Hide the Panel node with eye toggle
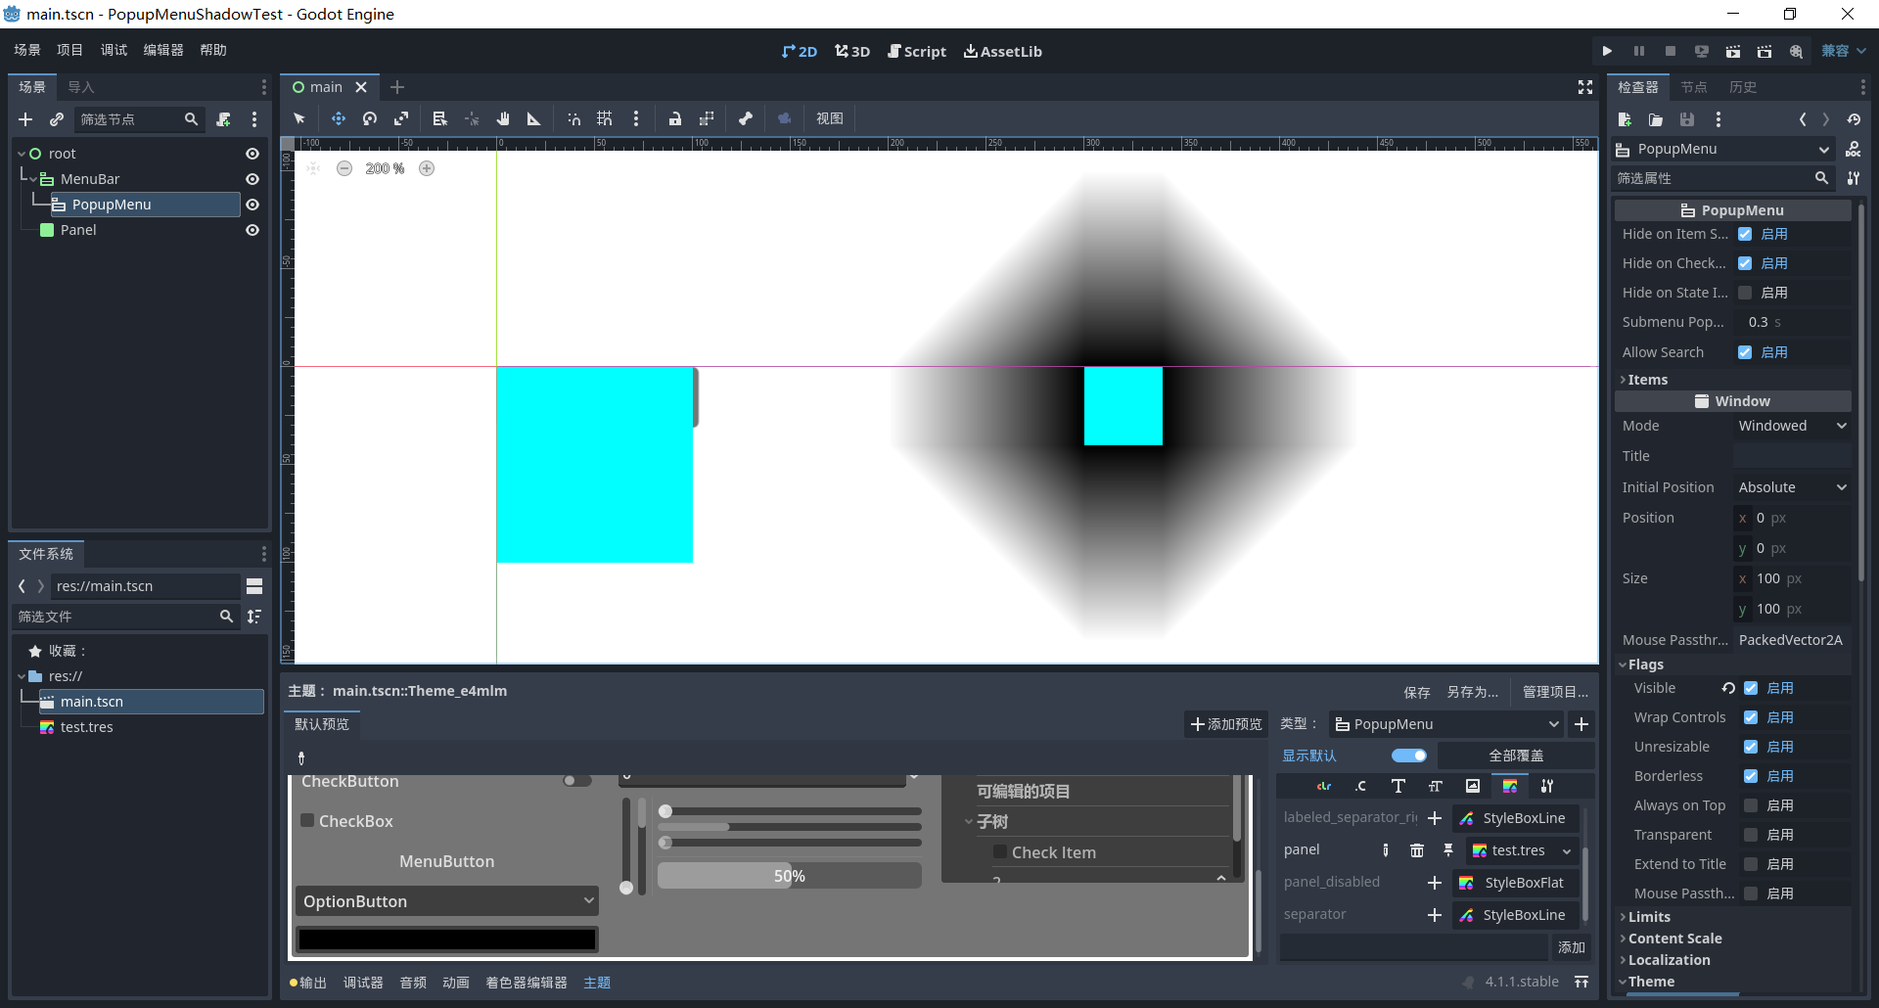The height and width of the screenshot is (1008, 1879). click(252, 230)
